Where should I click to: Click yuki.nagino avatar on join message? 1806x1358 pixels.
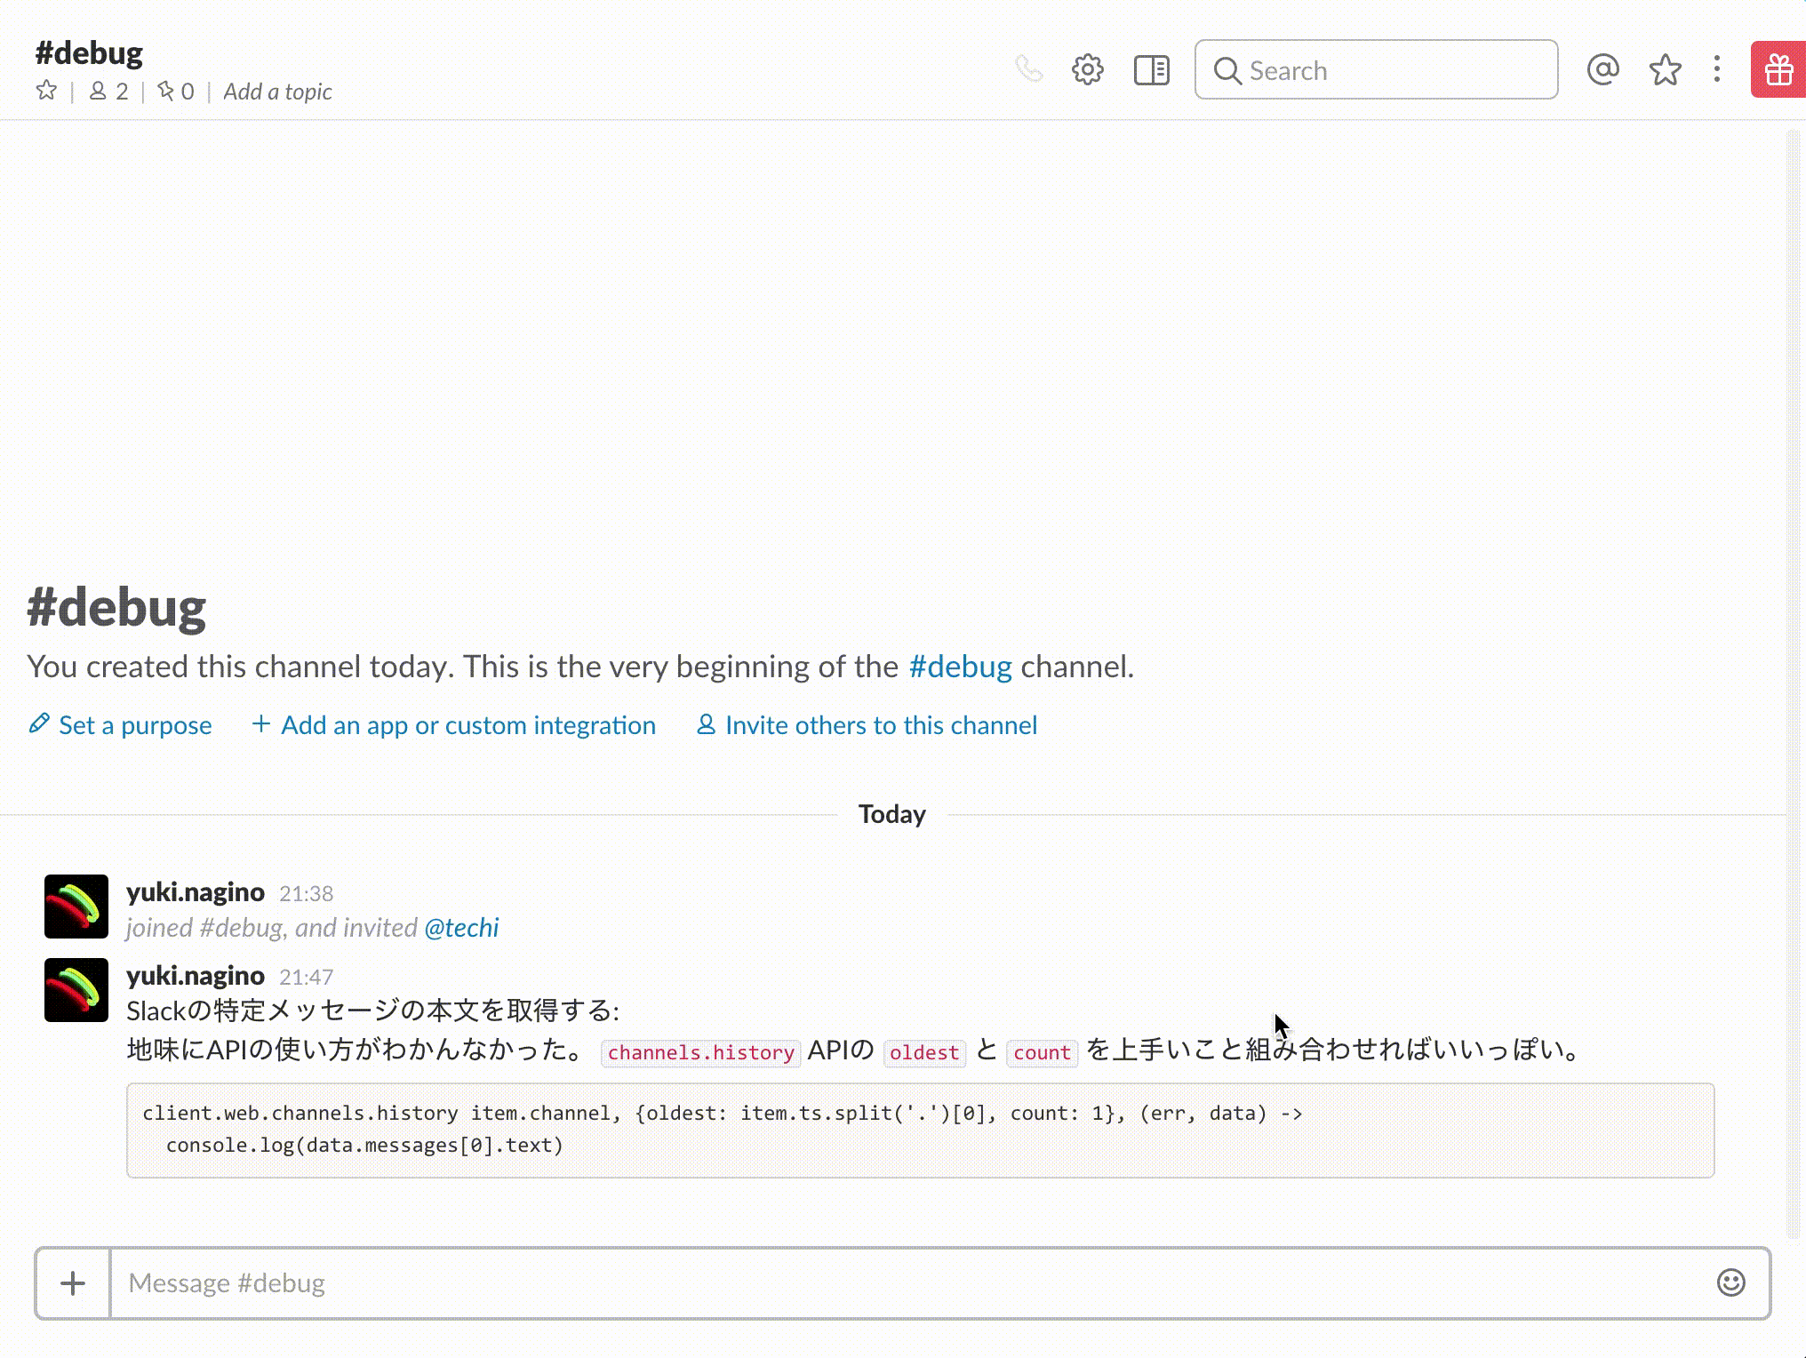[76, 907]
